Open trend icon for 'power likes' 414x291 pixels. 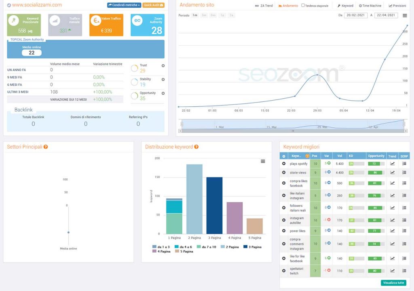[x=393, y=230]
